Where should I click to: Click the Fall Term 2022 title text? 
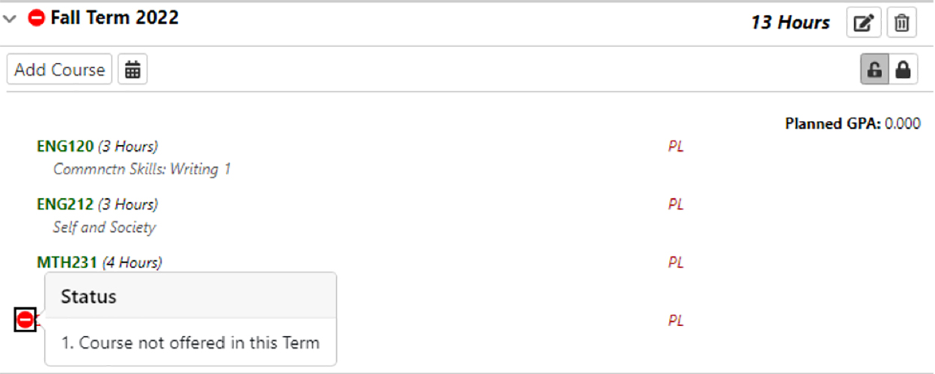click(115, 18)
